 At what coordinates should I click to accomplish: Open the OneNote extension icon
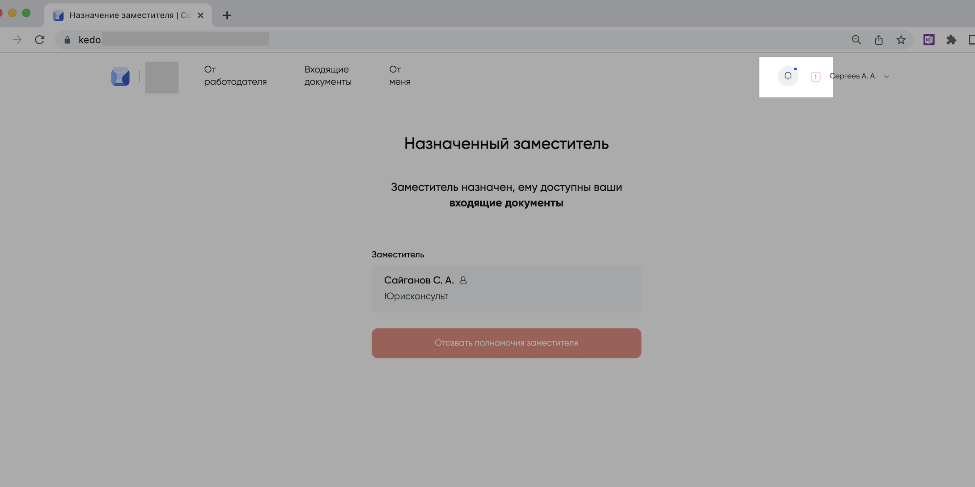[928, 40]
